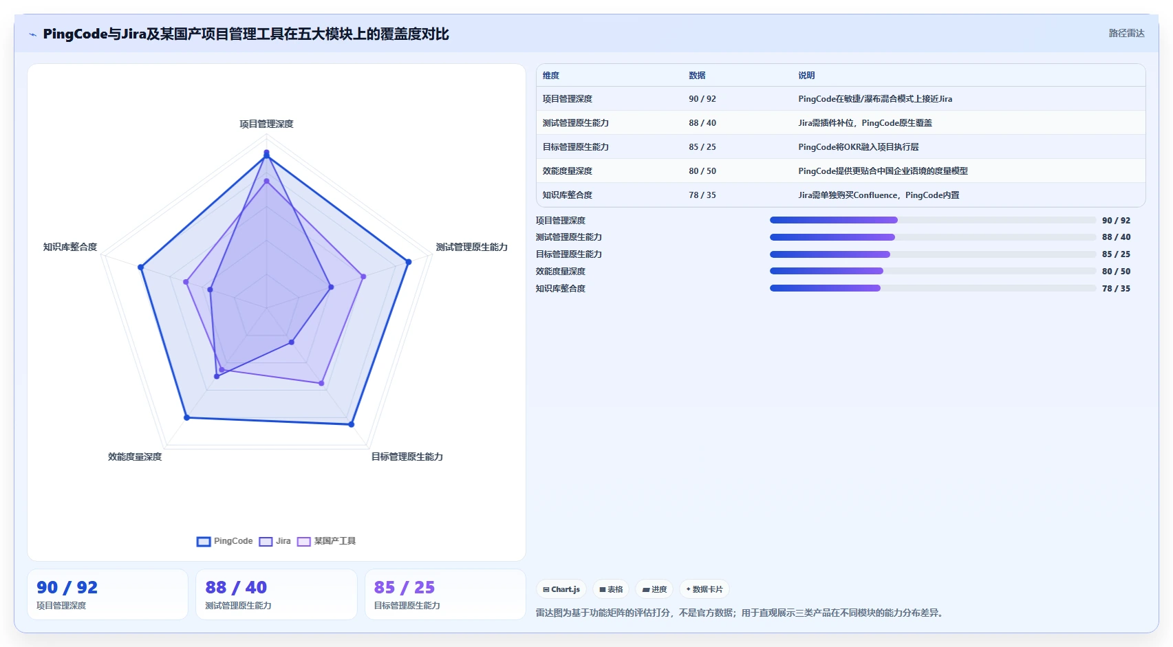This screenshot has height=647, width=1173.
Task: Click the 项目管理深度 progress bar
Action: click(932, 220)
